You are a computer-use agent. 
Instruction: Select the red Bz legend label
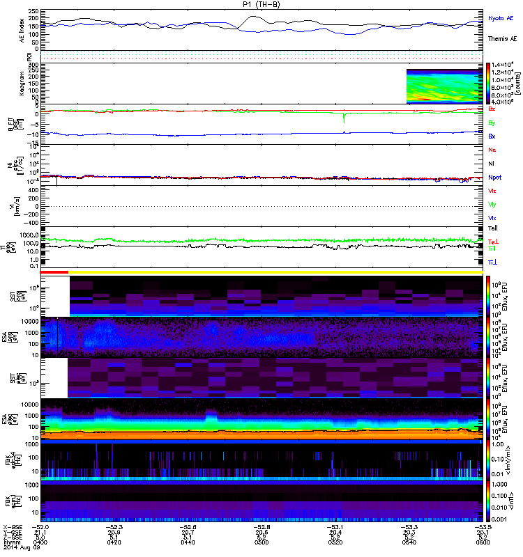click(x=492, y=109)
